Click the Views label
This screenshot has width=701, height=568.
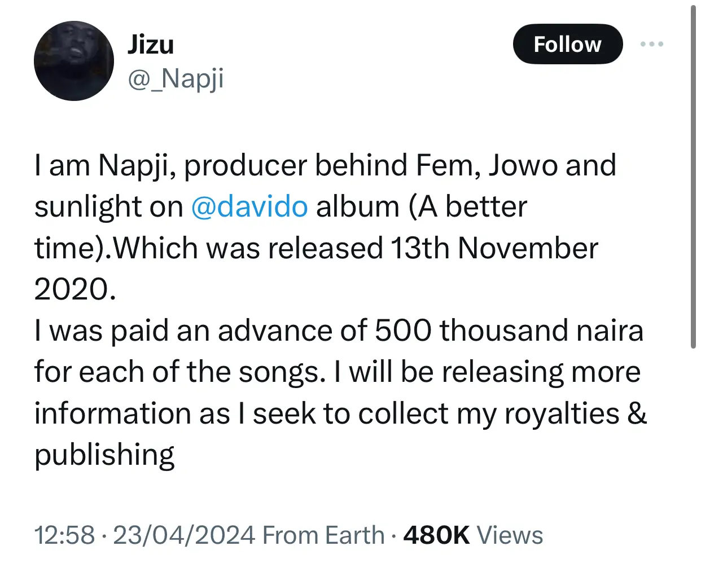point(510,535)
